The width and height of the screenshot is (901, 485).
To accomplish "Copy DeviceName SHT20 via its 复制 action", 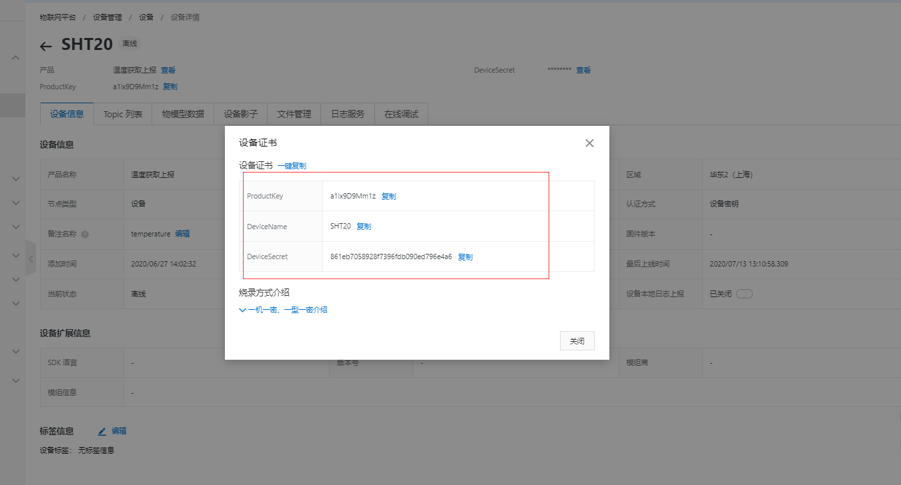I will (x=363, y=226).
